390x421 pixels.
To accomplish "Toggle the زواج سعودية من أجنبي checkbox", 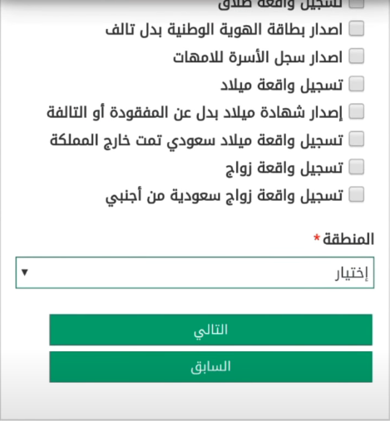I will pos(357,194).
